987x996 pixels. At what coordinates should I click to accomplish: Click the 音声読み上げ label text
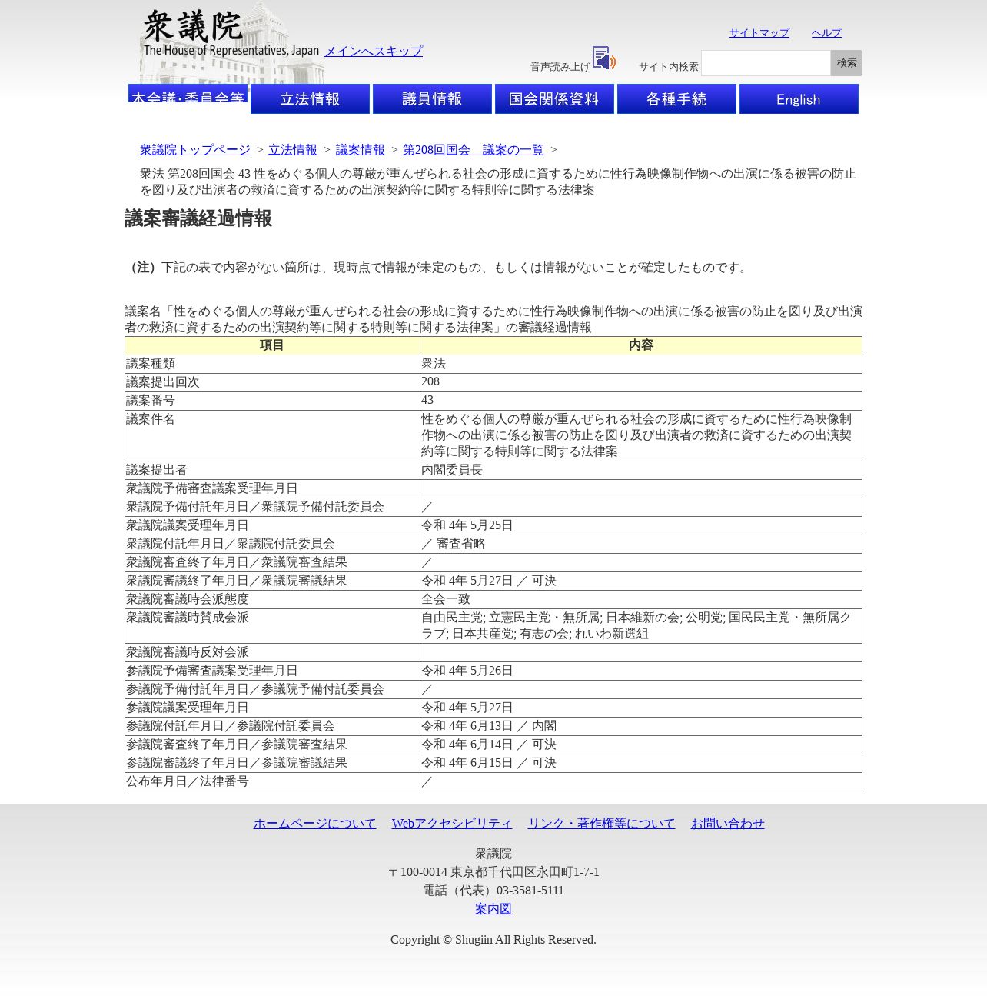point(560,67)
